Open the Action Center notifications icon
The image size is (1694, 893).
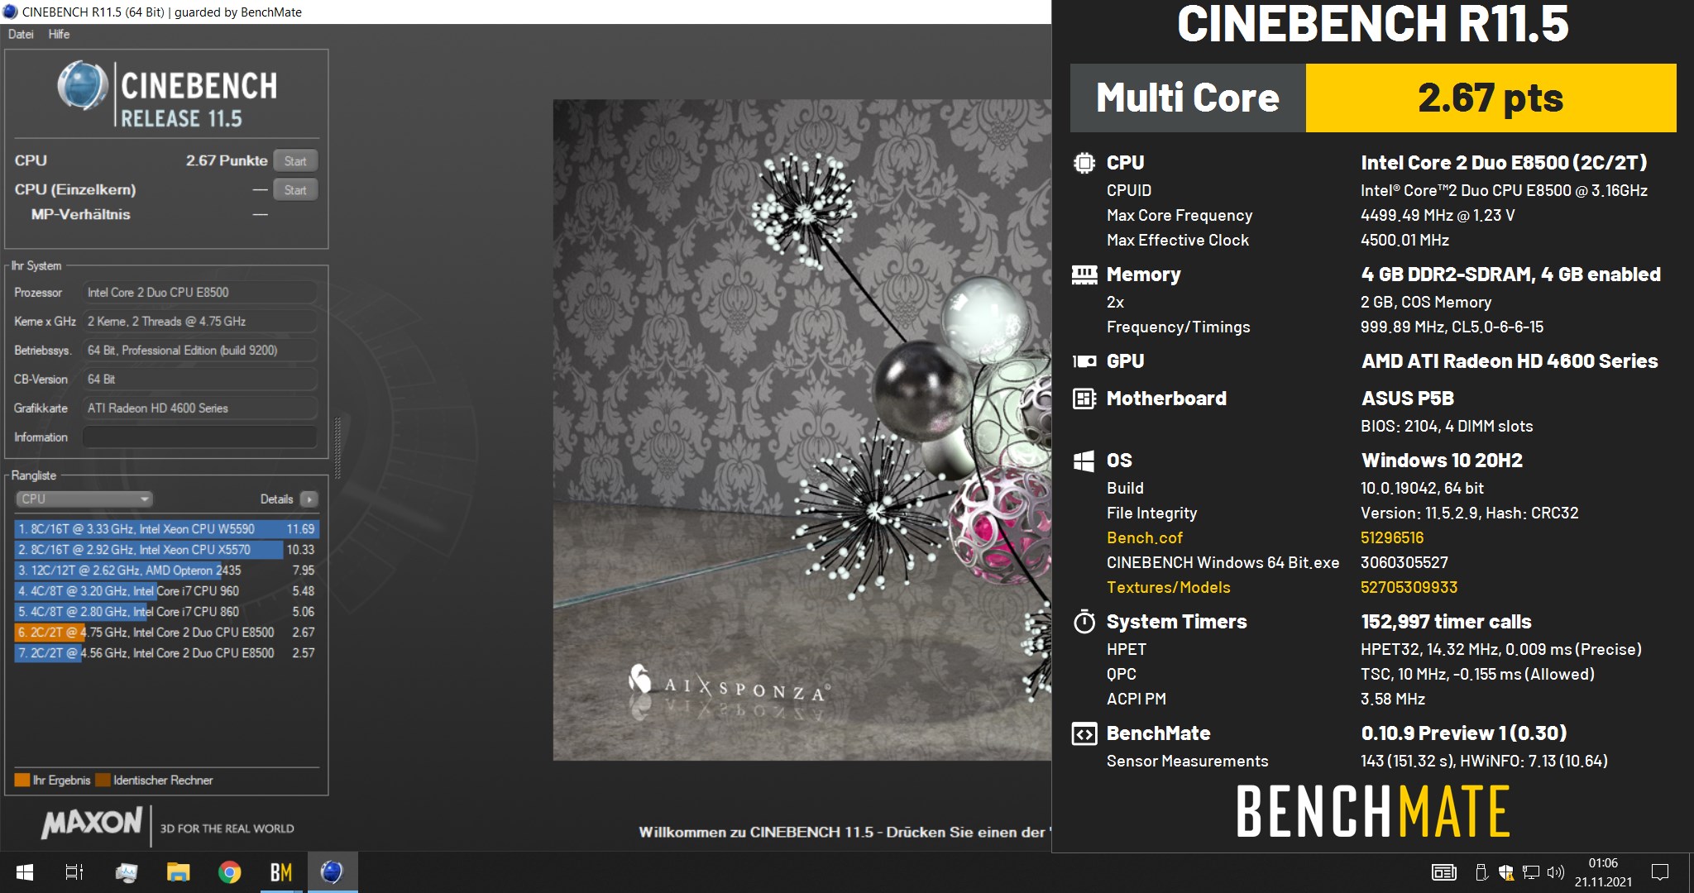pos(1659,872)
